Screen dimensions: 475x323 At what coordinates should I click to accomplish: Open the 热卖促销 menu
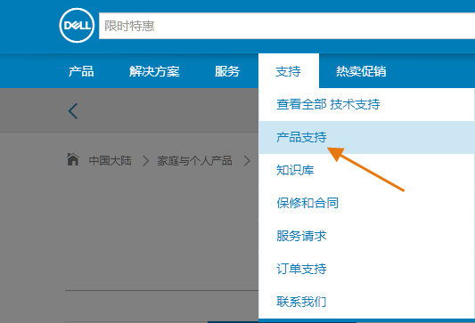pos(361,71)
